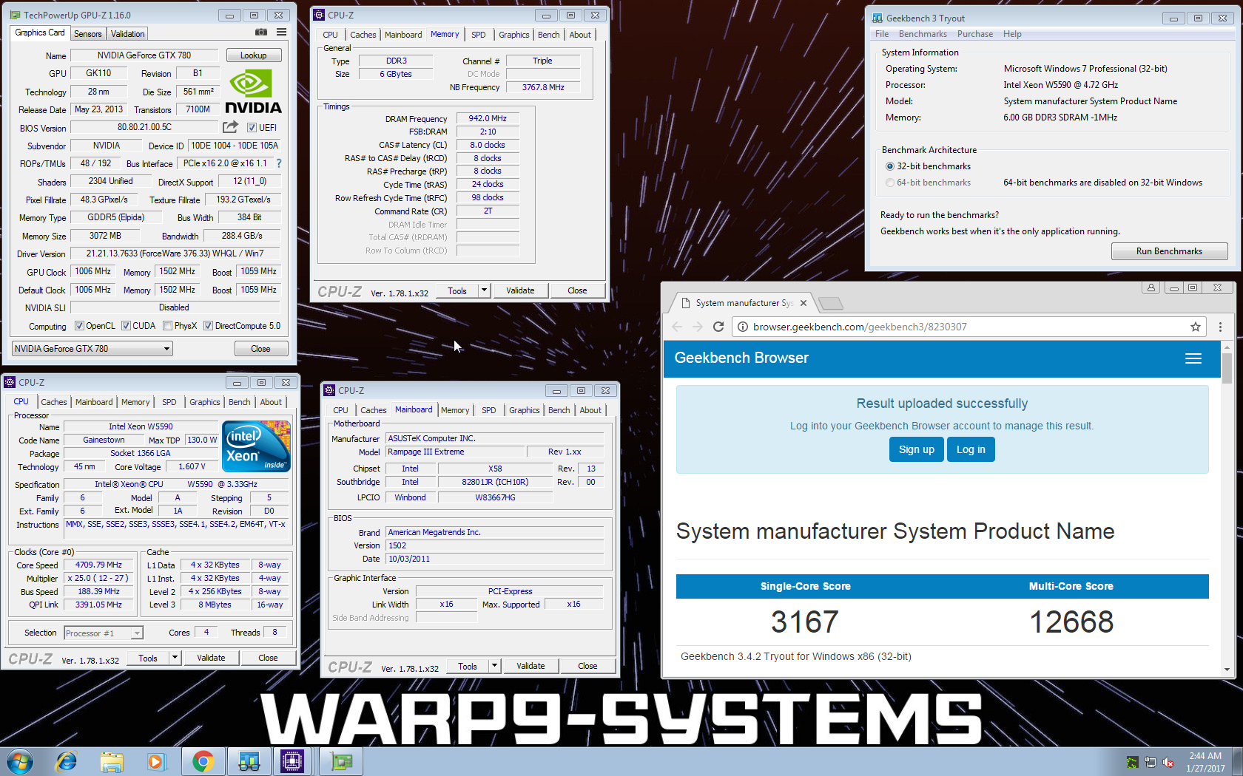The image size is (1243, 776).
Task: Open the GPU selection dropdown in GPU-Z
Action: tap(92, 349)
